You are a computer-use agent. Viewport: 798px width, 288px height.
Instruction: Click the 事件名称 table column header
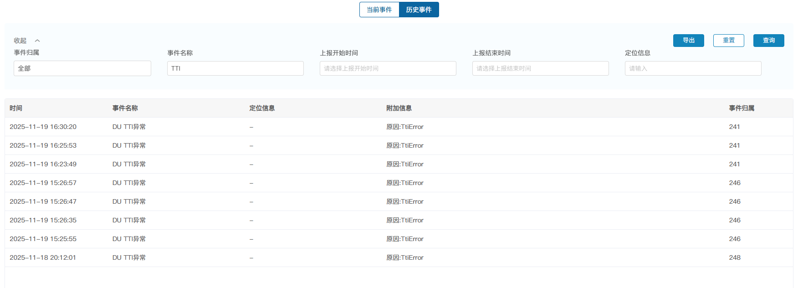click(x=125, y=108)
